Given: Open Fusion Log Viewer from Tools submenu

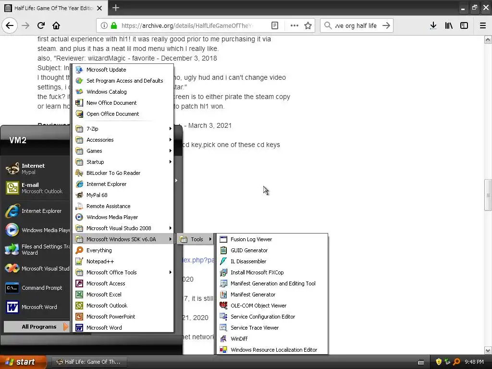Looking at the screenshot, I should 272,239.
